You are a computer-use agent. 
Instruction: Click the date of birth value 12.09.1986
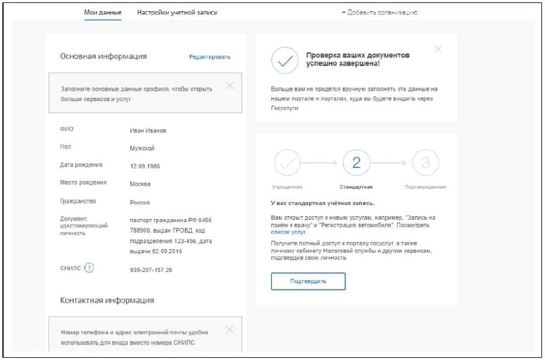click(x=145, y=166)
